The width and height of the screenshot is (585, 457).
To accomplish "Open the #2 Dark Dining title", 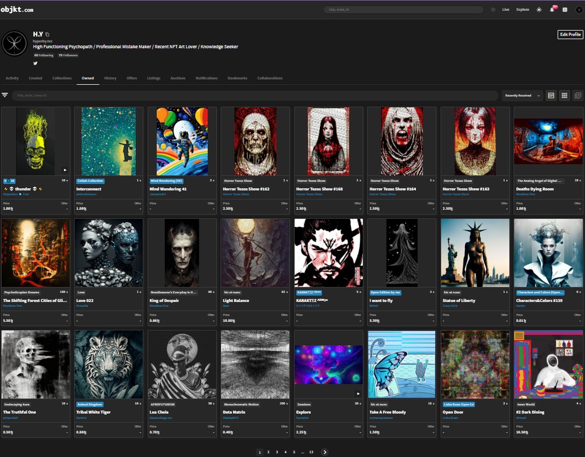I will pyautogui.click(x=530, y=412).
